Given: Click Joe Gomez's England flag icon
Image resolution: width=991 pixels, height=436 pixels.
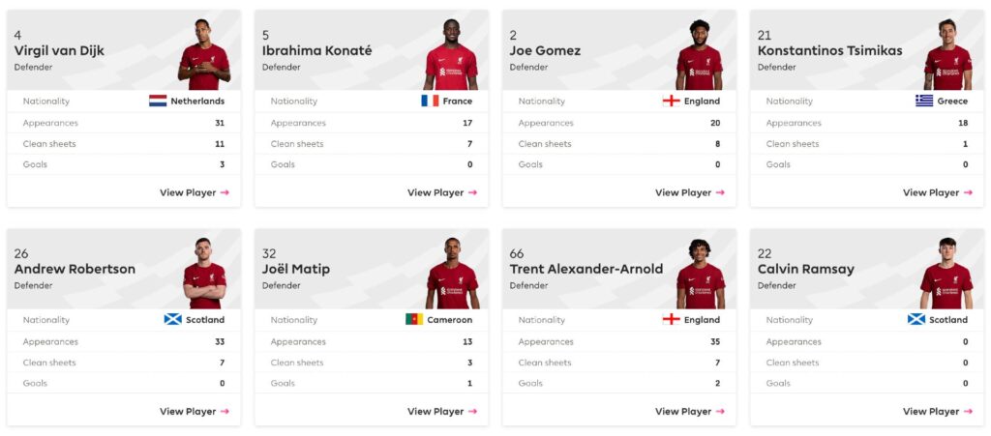Looking at the screenshot, I should coord(671,101).
